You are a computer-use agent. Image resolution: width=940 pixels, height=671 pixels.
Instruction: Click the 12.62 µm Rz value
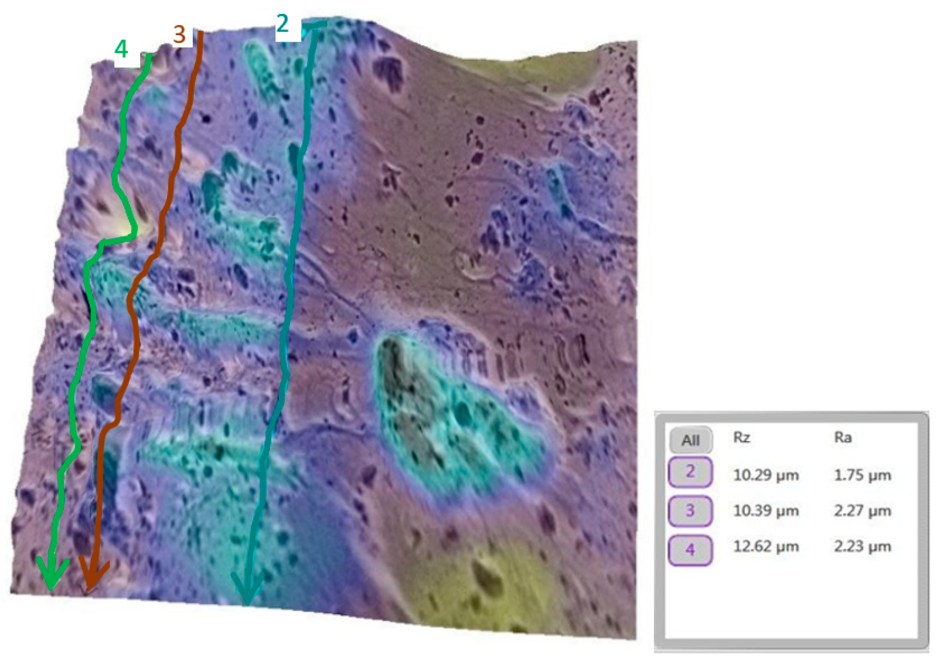pyautogui.click(x=765, y=546)
